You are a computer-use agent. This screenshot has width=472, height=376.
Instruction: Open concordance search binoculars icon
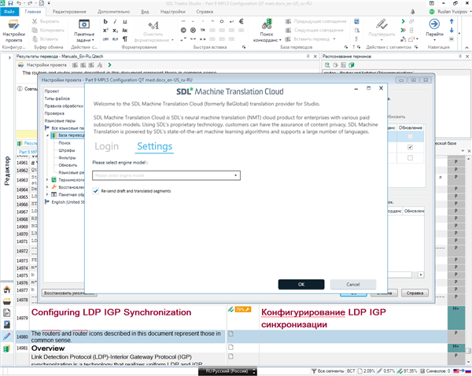pyautogui.click(x=267, y=24)
